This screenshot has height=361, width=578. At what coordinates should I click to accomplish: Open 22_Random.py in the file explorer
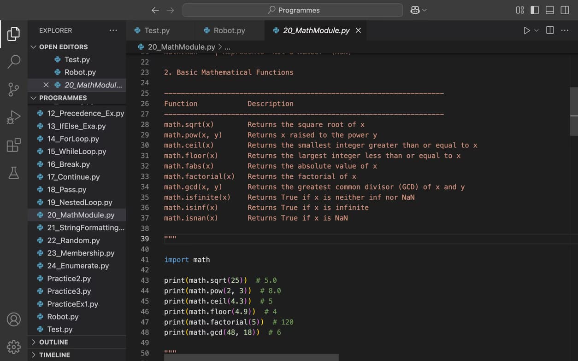pyautogui.click(x=73, y=240)
